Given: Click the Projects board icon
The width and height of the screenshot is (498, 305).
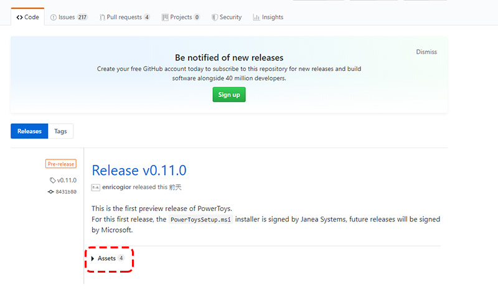Looking at the screenshot, I should point(165,17).
